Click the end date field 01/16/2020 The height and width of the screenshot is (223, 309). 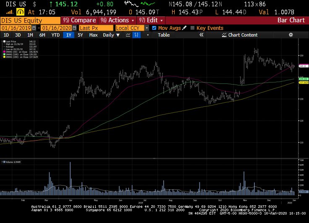pos(57,28)
